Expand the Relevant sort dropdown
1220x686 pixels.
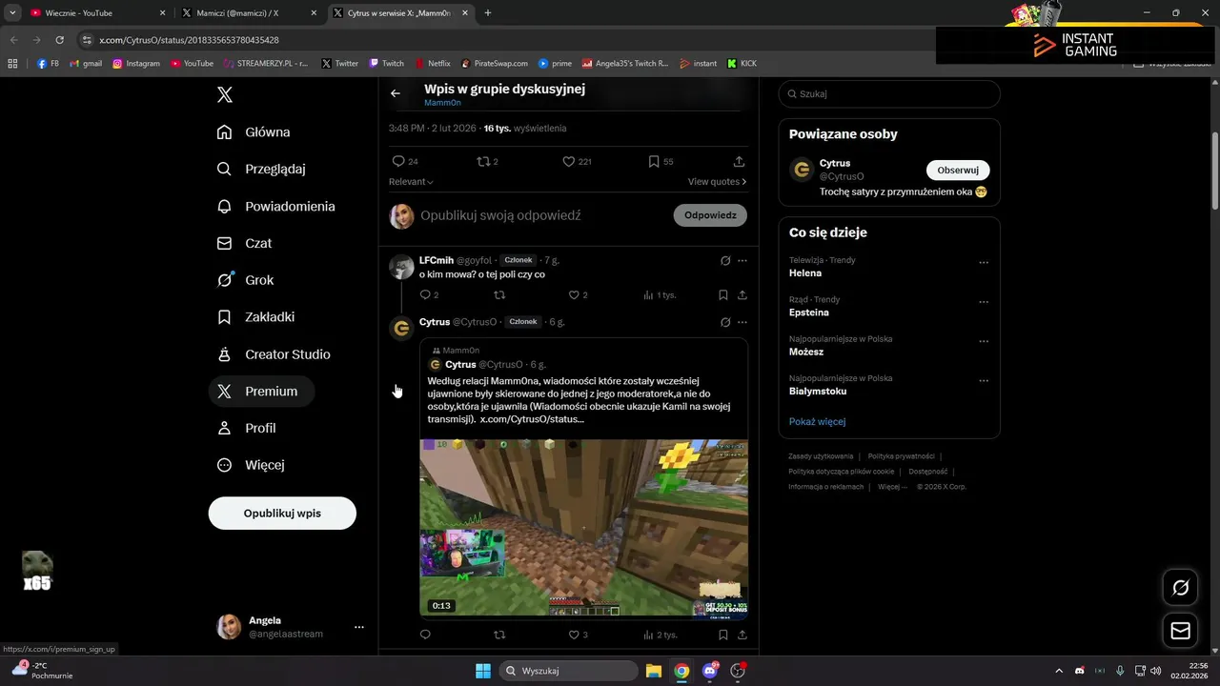411,182
